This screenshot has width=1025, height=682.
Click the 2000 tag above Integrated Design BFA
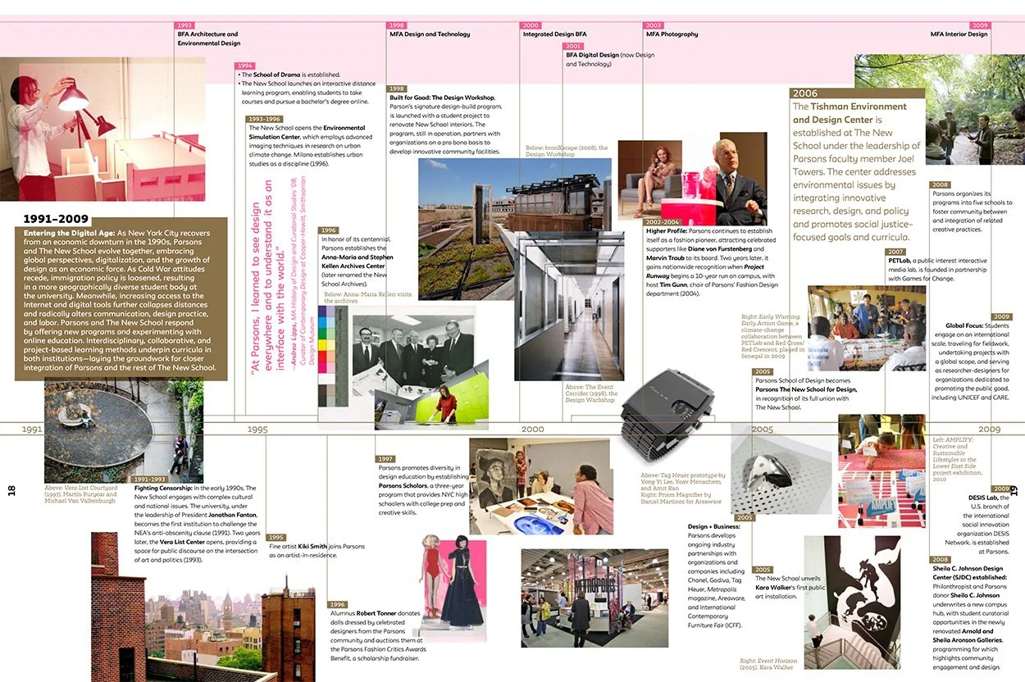[x=531, y=26]
